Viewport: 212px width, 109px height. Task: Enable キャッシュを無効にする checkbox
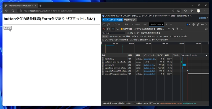(135, 29)
